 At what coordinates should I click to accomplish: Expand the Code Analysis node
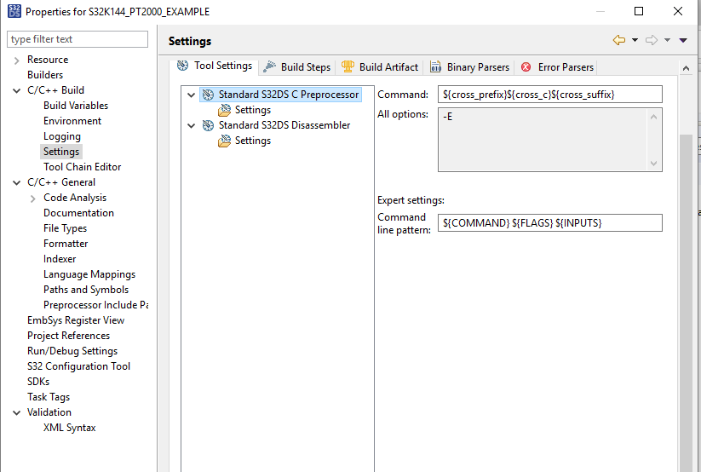pyautogui.click(x=32, y=199)
